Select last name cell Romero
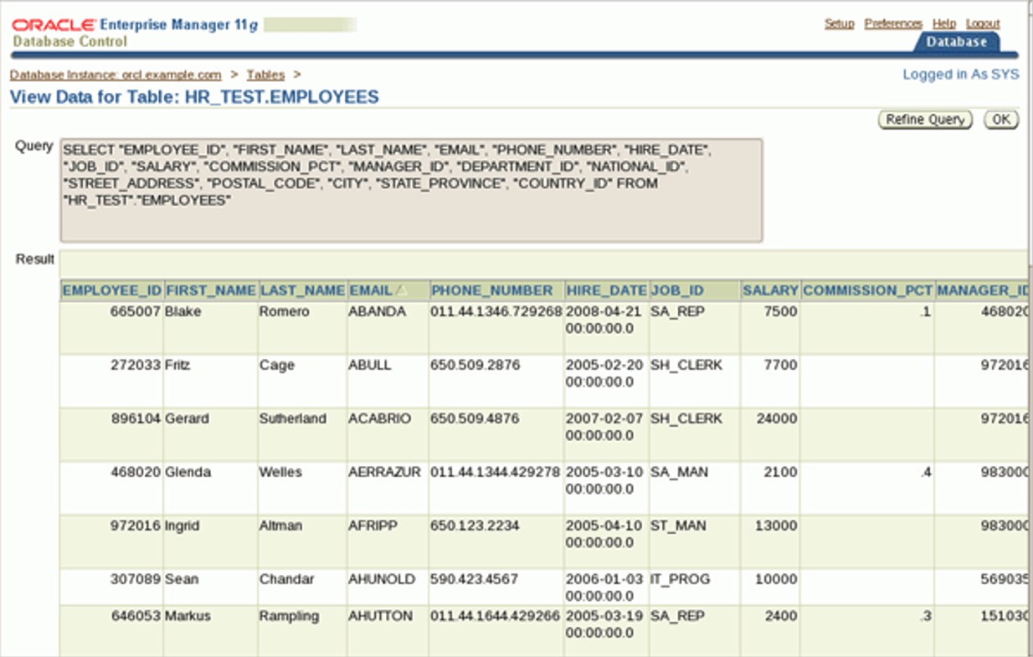Screen dimensions: 1033x657 point(284,311)
